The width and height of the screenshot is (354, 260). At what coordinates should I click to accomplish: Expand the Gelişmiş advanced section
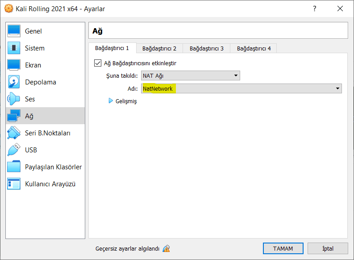pos(112,101)
